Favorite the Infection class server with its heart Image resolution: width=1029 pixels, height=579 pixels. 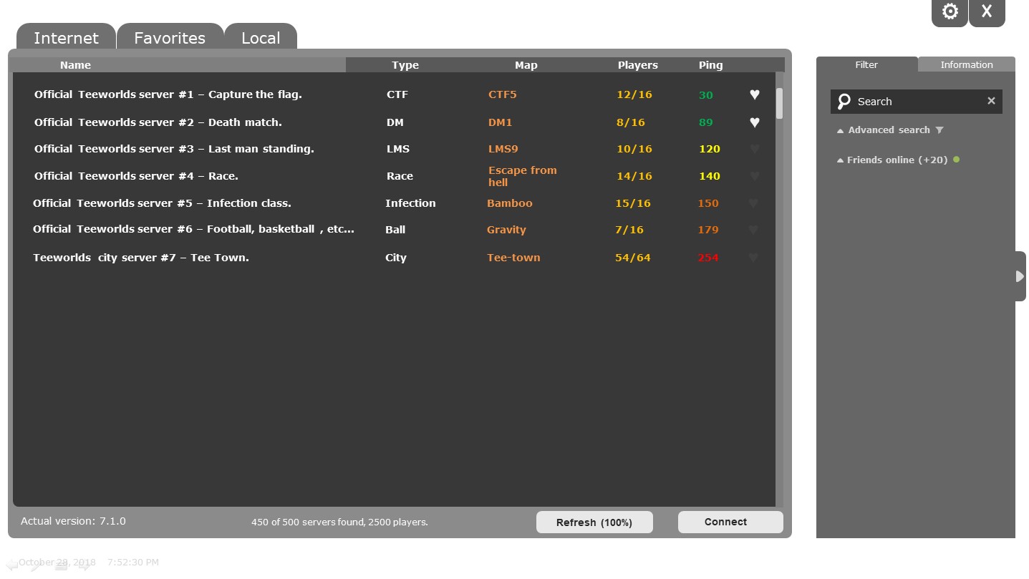(x=754, y=203)
